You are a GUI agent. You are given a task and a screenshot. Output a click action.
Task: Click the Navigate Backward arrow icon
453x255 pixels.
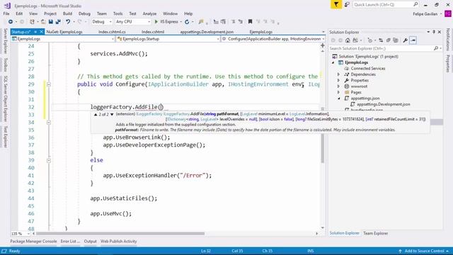click(11, 22)
